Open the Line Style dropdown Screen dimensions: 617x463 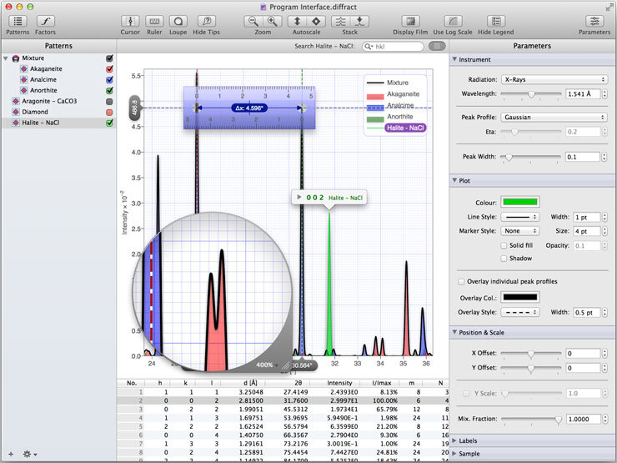point(520,217)
